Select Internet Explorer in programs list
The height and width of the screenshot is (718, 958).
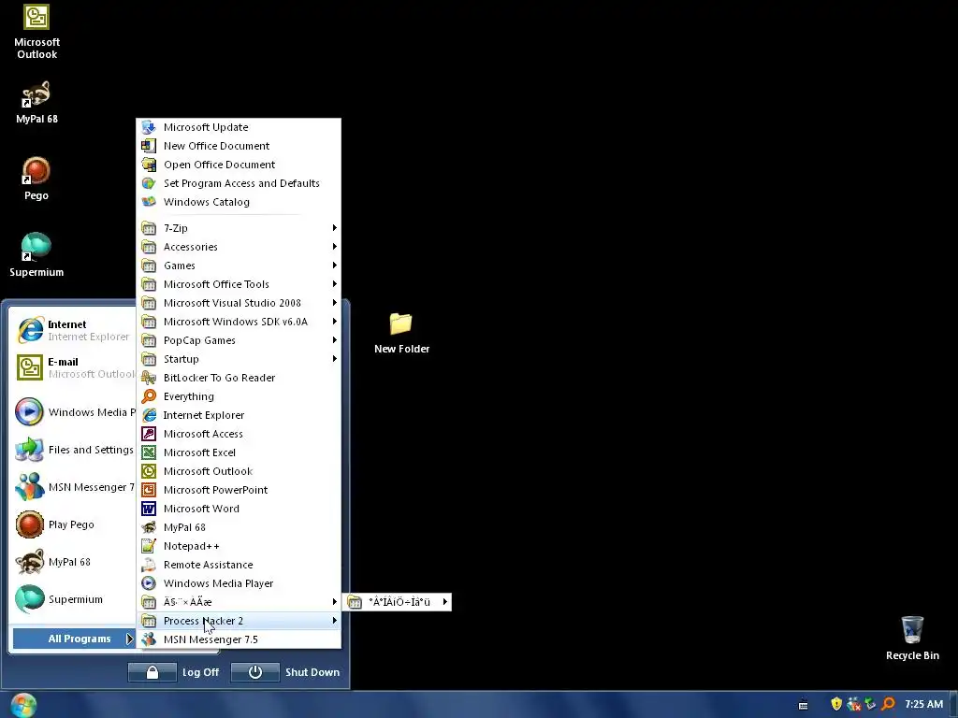239,415
